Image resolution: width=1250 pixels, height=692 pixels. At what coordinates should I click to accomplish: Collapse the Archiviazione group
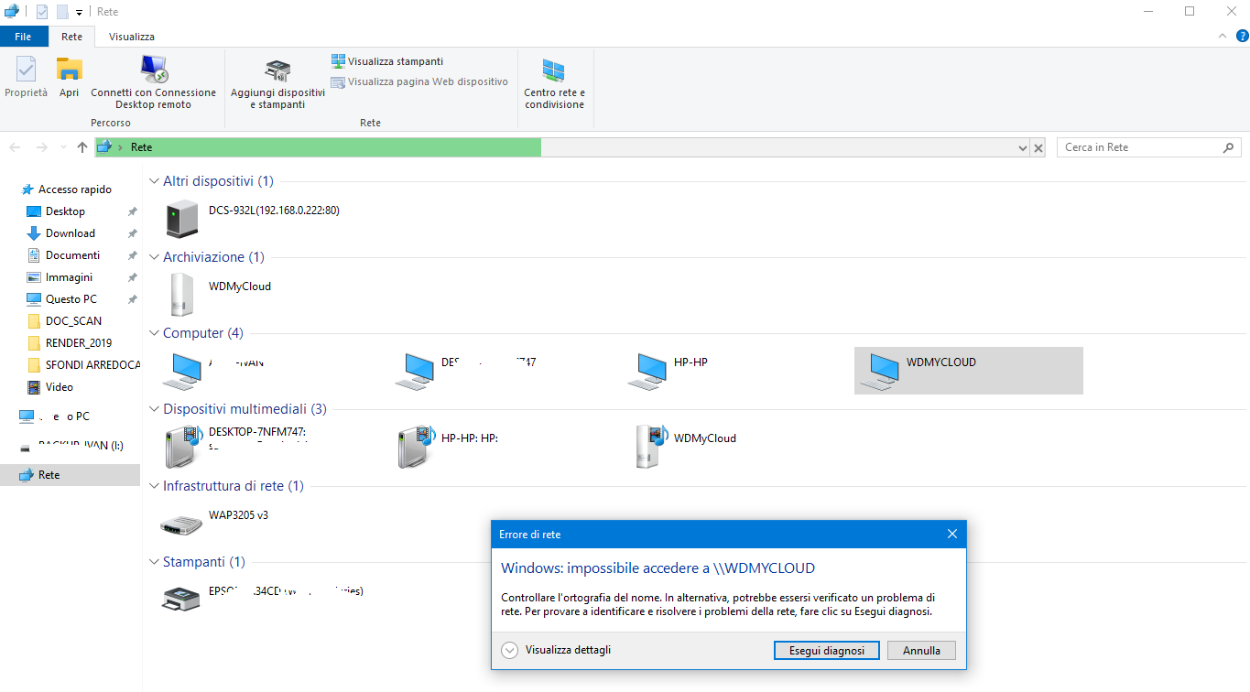click(154, 257)
